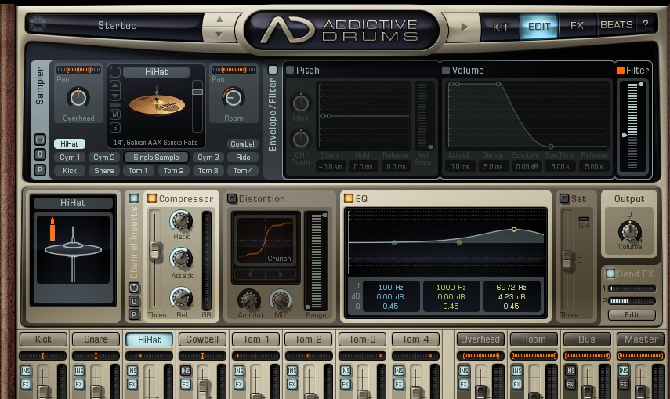The image size is (670, 399).
Task: Select previous HiHat sample with up arrow
Action: (115, 86)
